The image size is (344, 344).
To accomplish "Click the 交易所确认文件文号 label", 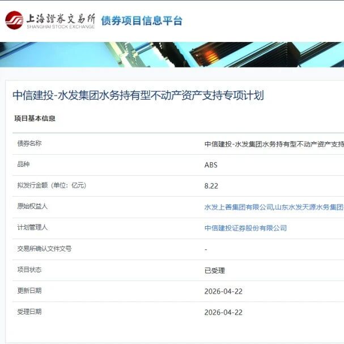I will click(x=44, y=249).
